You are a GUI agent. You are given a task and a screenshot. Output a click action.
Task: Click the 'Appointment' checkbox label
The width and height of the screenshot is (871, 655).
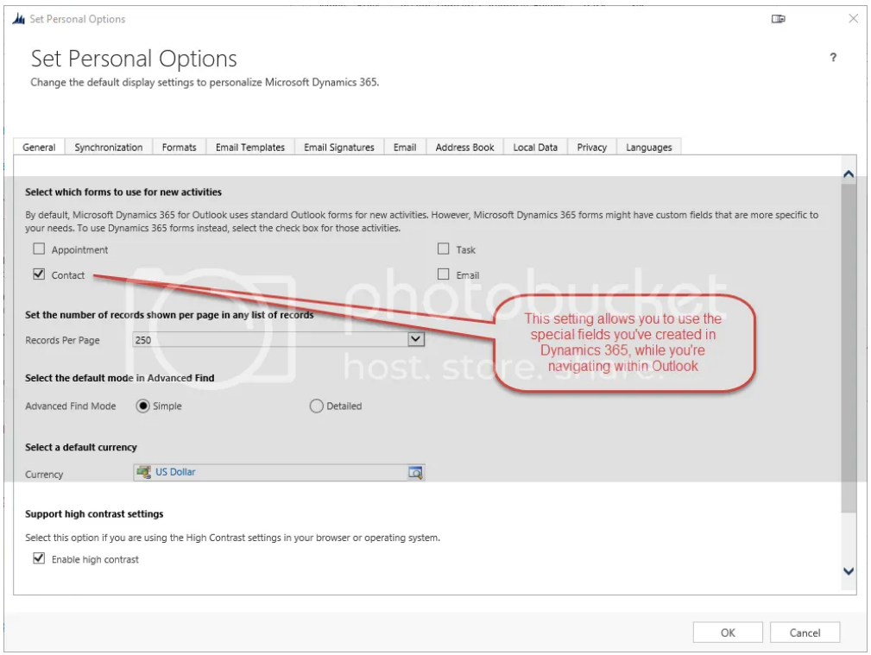pos(80,250)
